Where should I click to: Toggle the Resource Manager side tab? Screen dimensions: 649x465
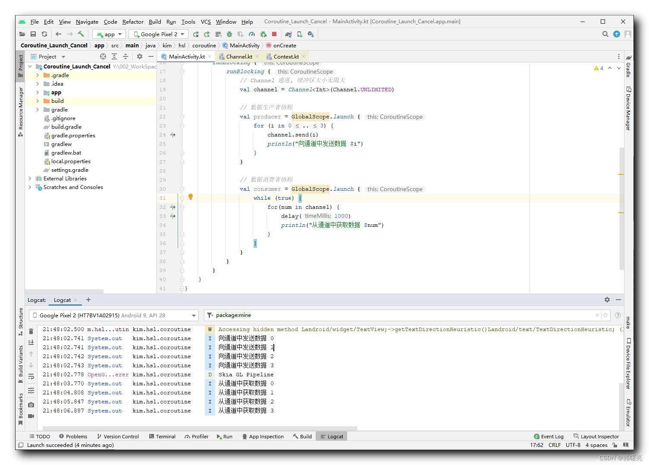(20, 112)
